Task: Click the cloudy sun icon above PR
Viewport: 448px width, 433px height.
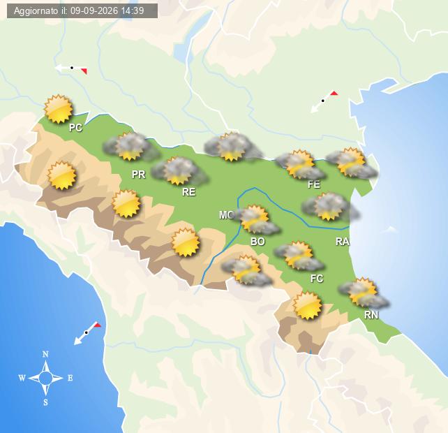Action: (x=130, y=147)
